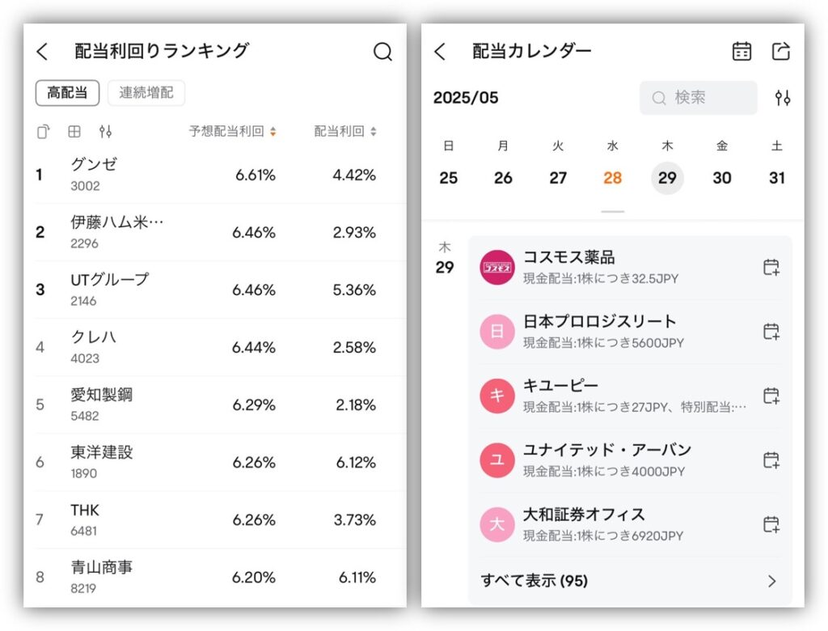Sort by 予想配当利回 column
Image resolution: width=828 pixels, height=631 pixels.
[232, 131]
